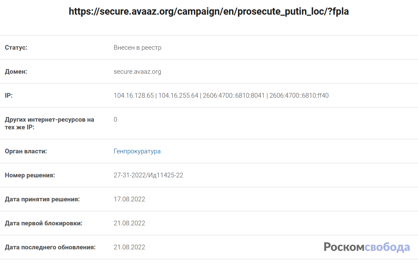Click the avaaz campaign URL heading

[x=209, y=11]
